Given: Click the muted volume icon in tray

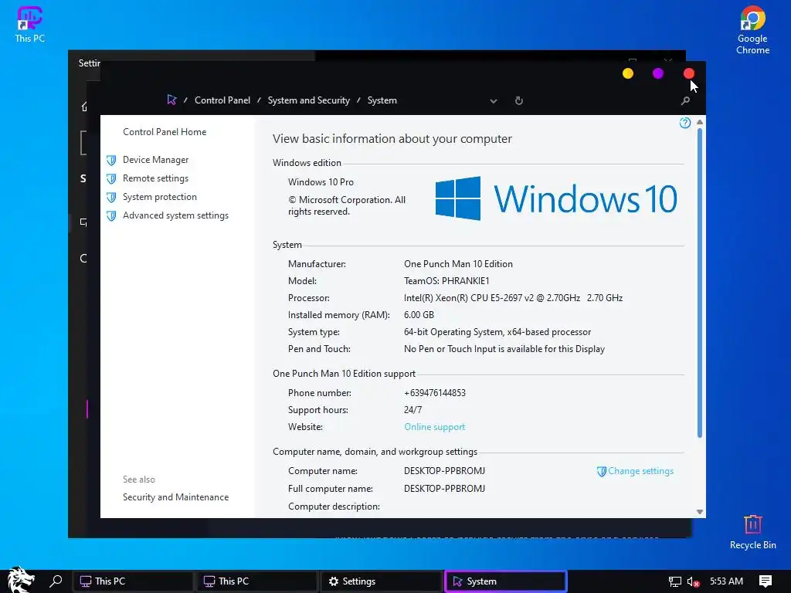Looking at the screenshot, I should (693, 581).
